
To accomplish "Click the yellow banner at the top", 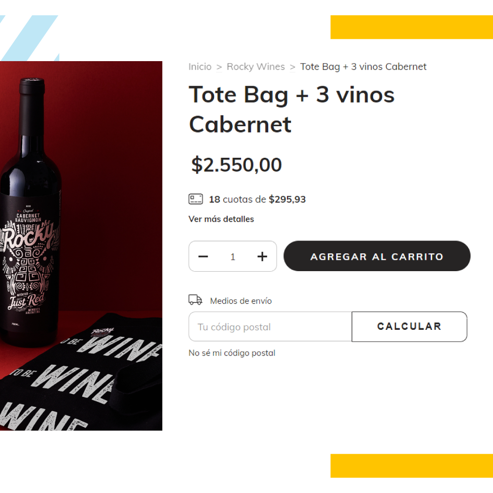I will click(412, 27).
